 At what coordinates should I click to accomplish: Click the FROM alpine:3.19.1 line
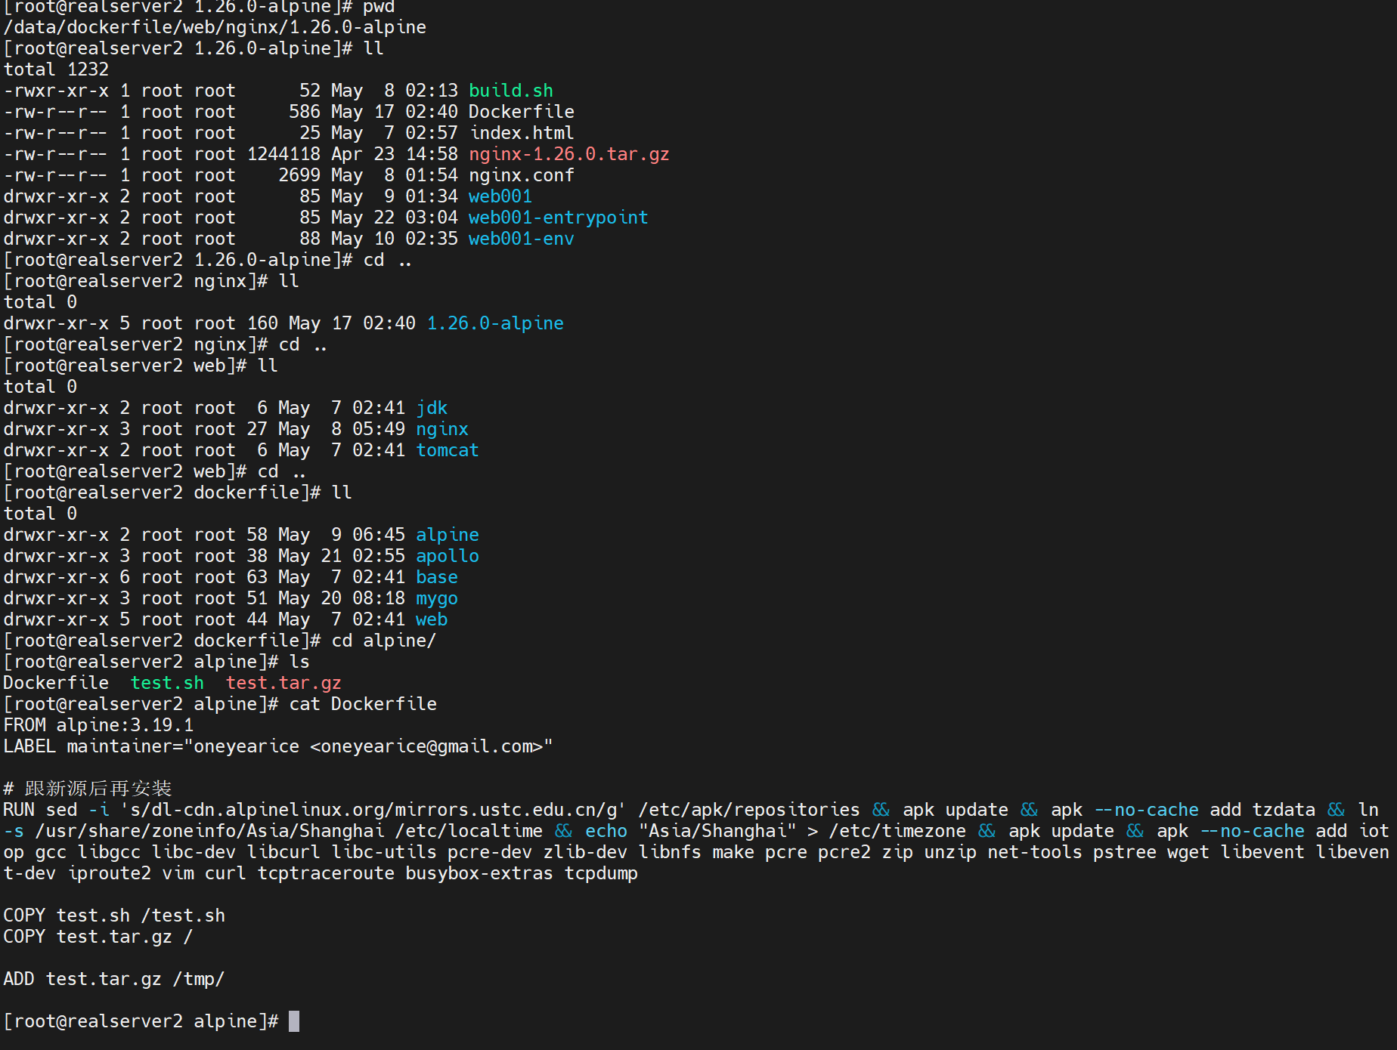click(x=98, y=725)
